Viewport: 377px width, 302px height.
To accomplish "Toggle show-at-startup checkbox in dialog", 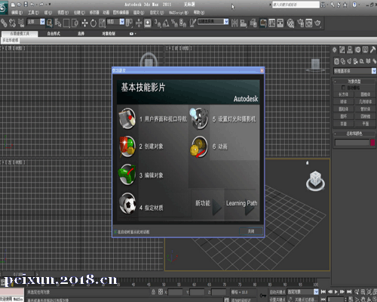I will tap(115, 232).
